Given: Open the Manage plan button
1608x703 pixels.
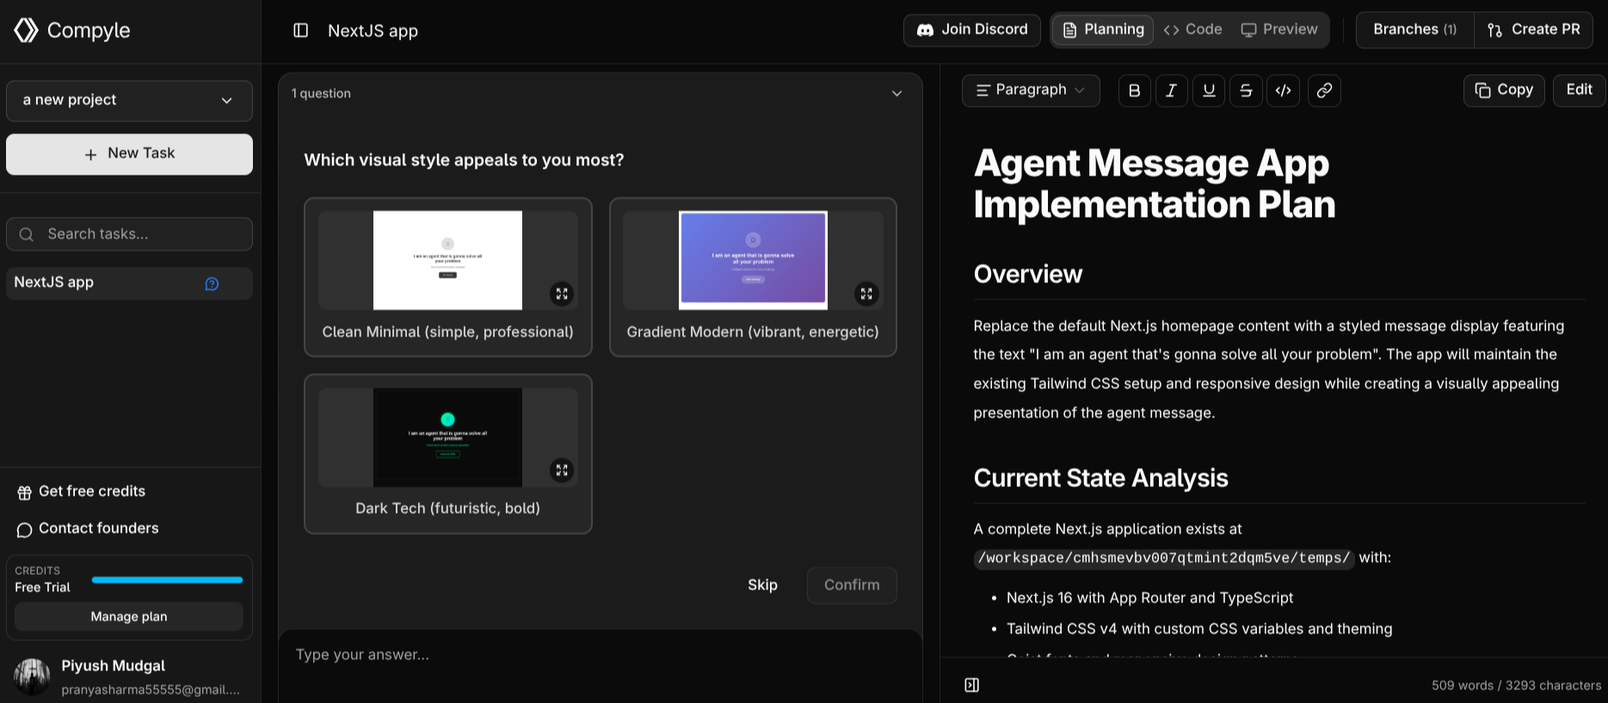Looking at the screenshot, I should coord(129,617).
